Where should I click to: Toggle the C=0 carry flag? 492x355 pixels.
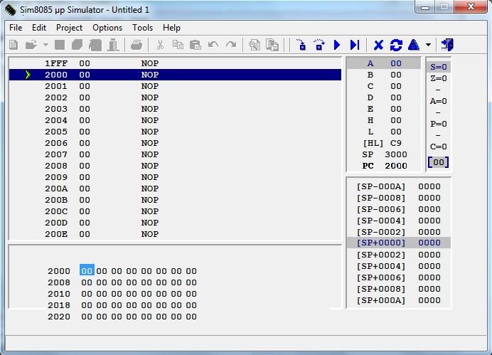click(x=439, y=147)
